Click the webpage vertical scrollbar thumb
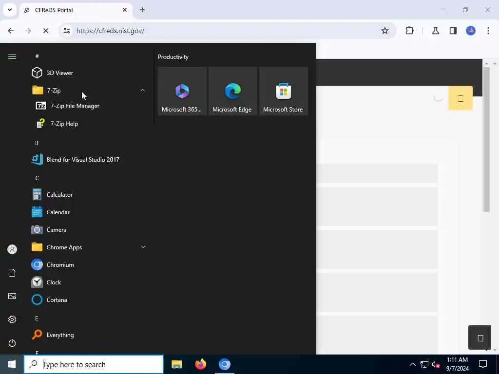This screenshot has width=499, height=374. [x=486, y=139]
